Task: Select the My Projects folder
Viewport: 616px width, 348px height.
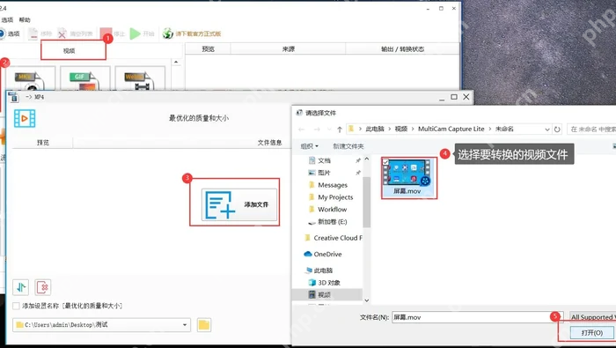Action: pos(335,197)
